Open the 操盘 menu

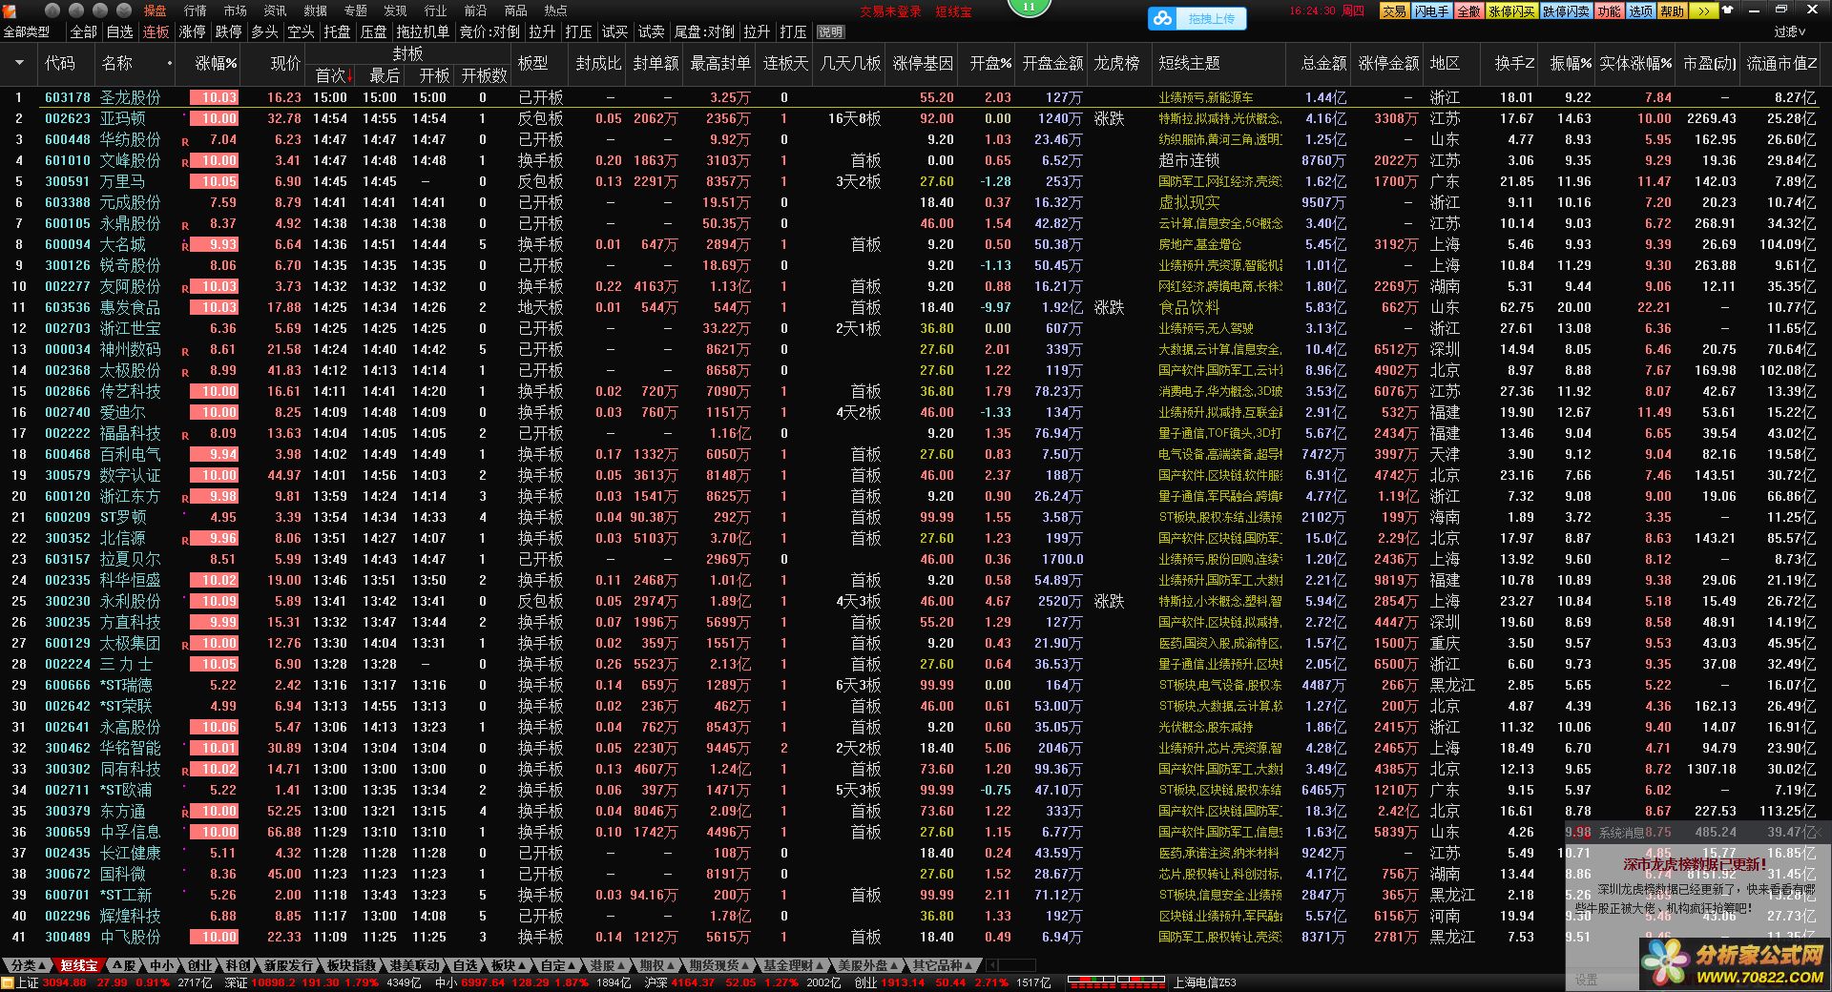coord(155,10)
